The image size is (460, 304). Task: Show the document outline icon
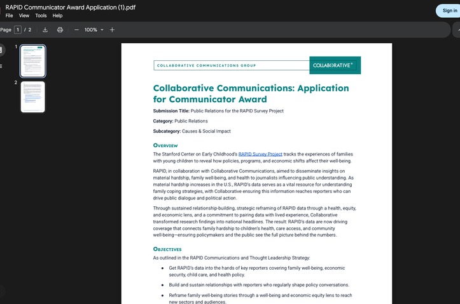1,67
